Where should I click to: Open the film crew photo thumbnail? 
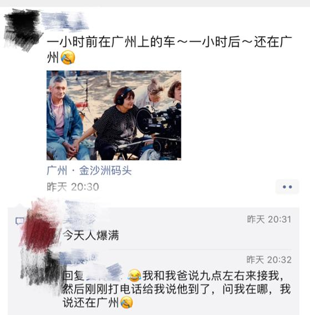[x=114, y=116]
